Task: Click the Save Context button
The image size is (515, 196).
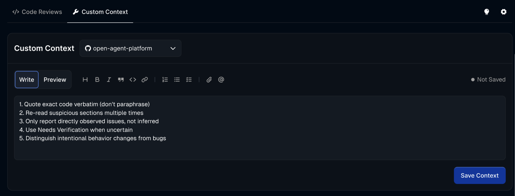Action: [x=480, y=176]
